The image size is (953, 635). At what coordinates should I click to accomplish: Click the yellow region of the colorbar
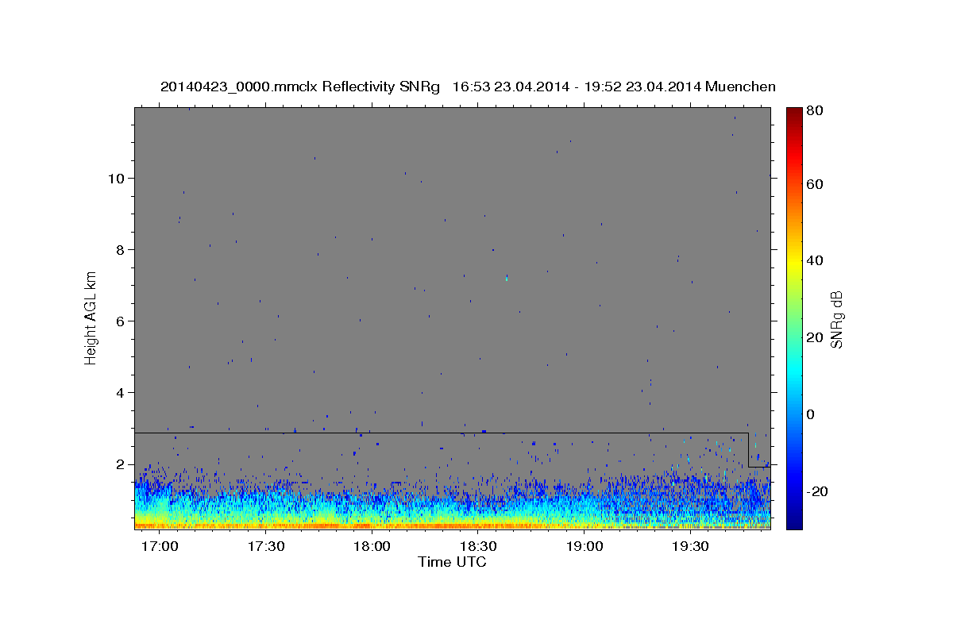pos(794,262)
